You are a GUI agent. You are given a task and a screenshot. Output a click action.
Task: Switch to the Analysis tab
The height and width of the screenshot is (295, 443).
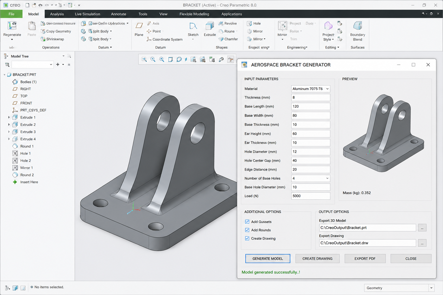tap(57, 14)
